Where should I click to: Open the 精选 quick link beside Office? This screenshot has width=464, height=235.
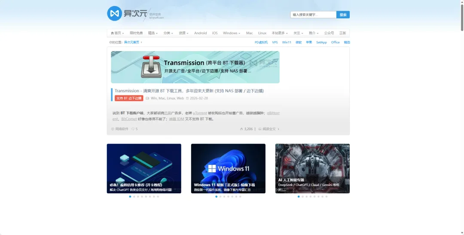[347, 43]
